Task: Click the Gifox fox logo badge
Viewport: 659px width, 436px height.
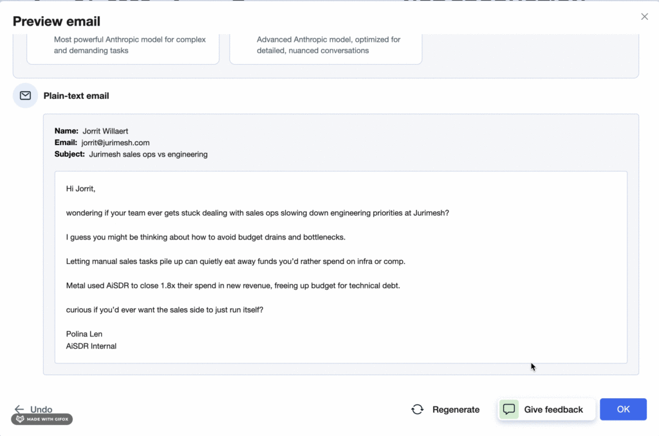Action: [21, 419]
